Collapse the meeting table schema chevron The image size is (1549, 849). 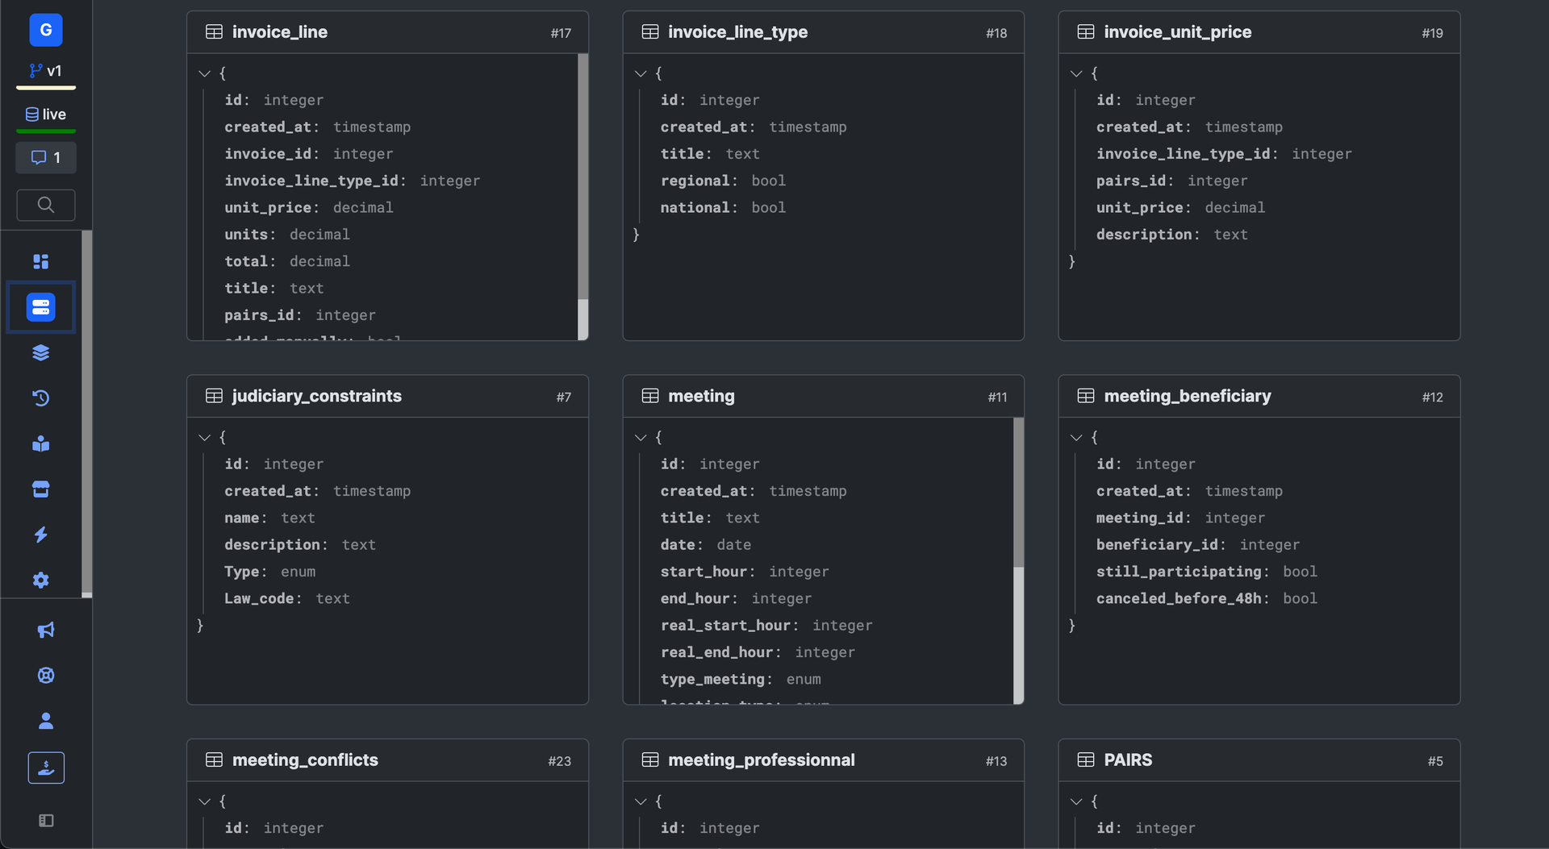click(641, 438)
